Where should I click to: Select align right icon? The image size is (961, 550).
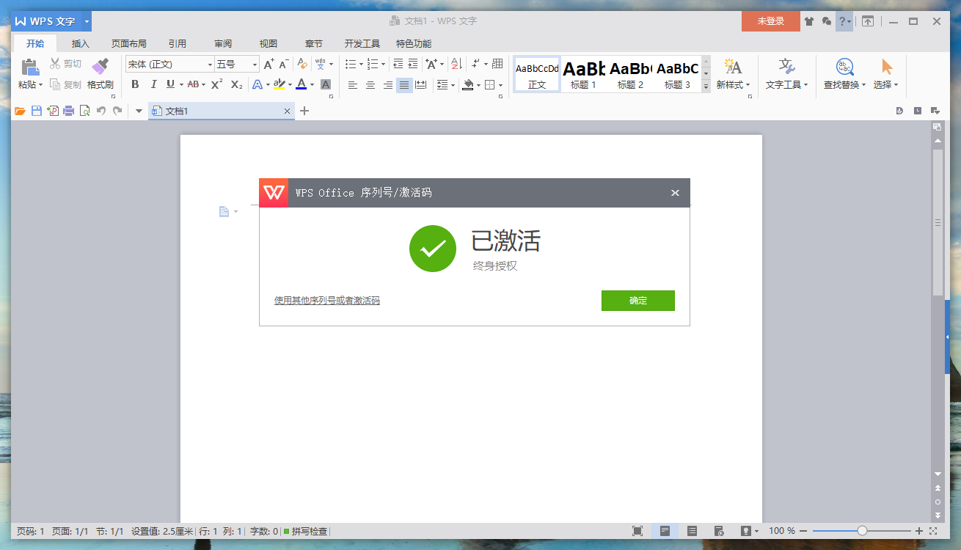pos(387,85)
